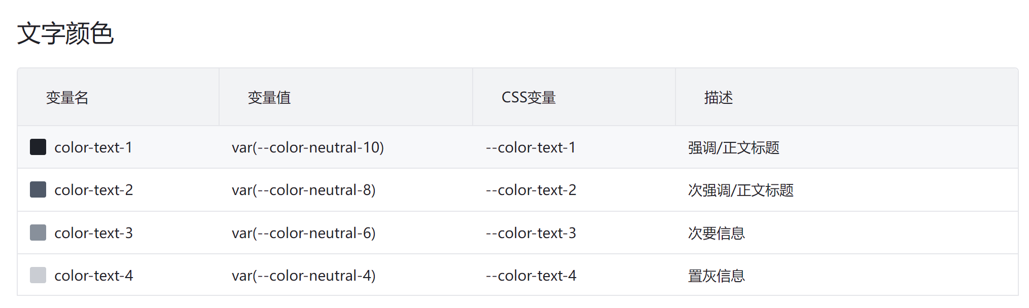Select the color-text-2 variable name
Screen dimensions: 1029x308
pyautogui.click(x=94, y=190)
